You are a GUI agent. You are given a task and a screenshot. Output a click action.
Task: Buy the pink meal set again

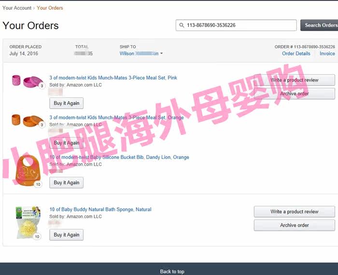pos(67,103)
